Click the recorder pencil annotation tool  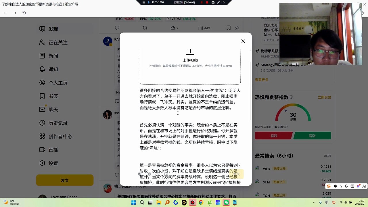pos(218,2)
